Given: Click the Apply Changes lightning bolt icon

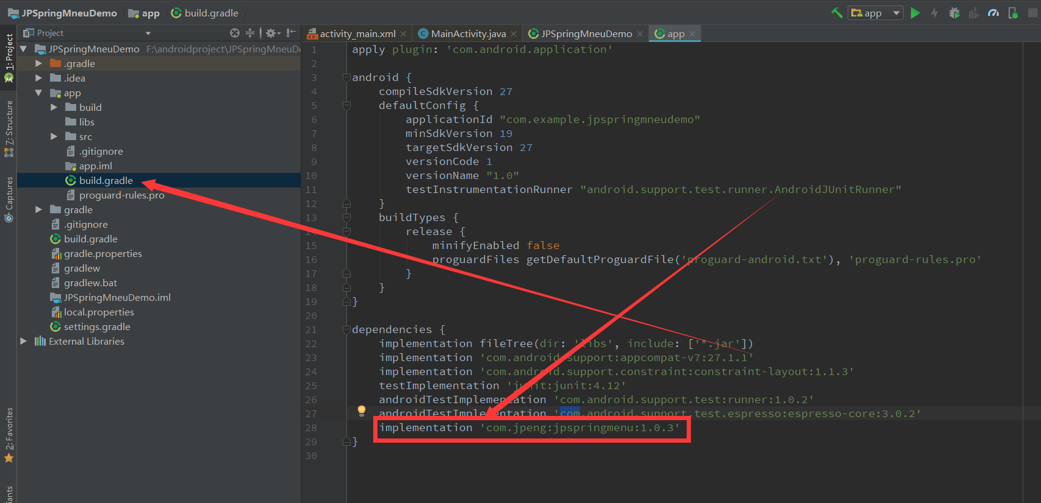Looking at the screenshot, I should pos(934,13).
